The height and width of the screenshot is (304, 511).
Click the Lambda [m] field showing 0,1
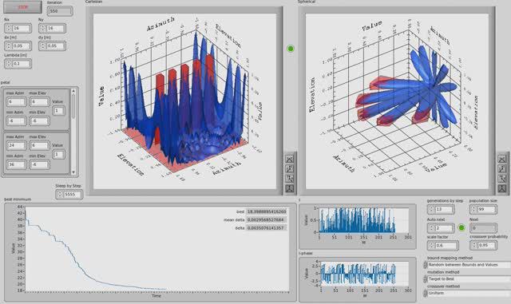(x=22, y=64)
